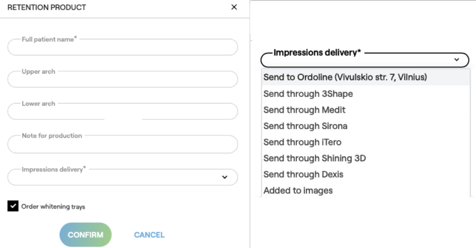Choose Send through Sirona
The height and width of the screenshot is (248, 476).
[305, 126]
